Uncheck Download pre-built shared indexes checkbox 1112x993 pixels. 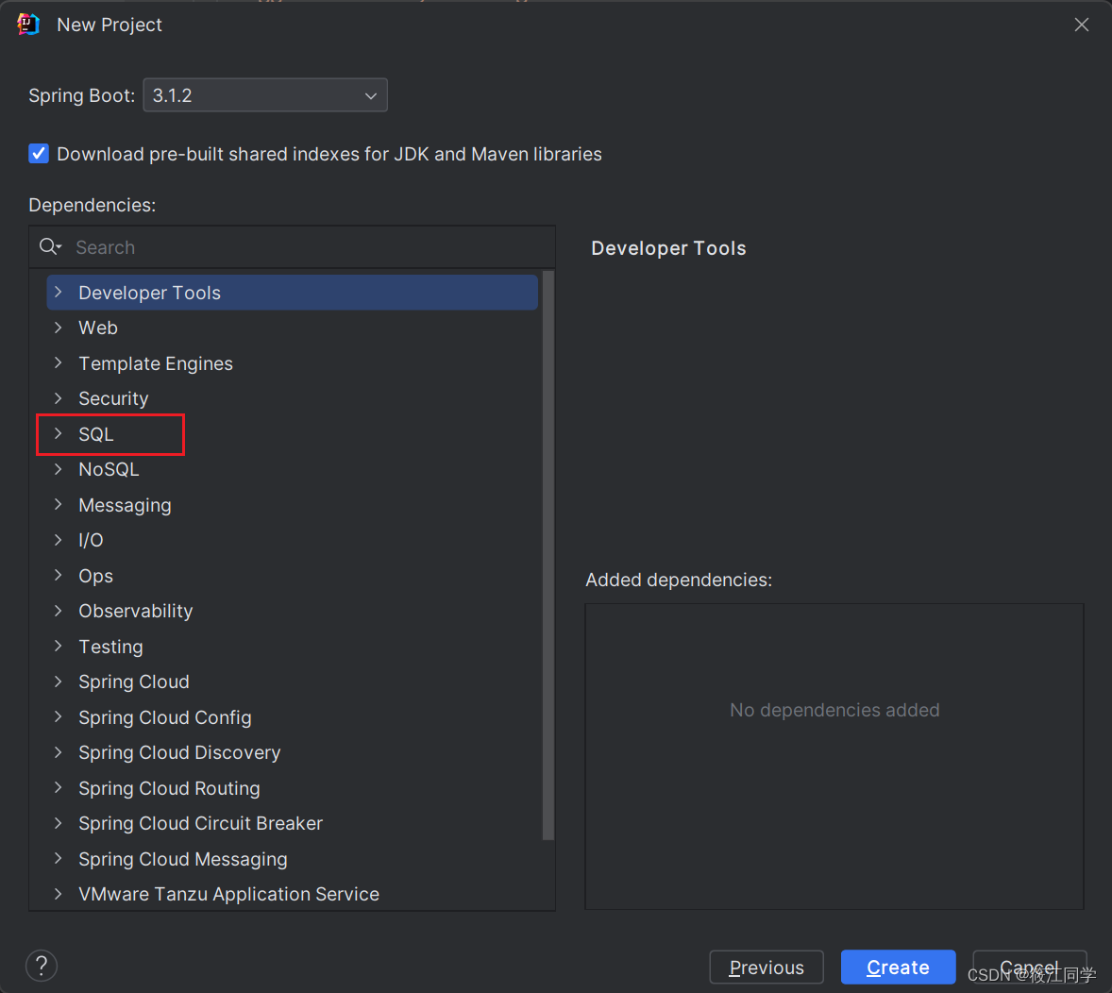point(39,153)
